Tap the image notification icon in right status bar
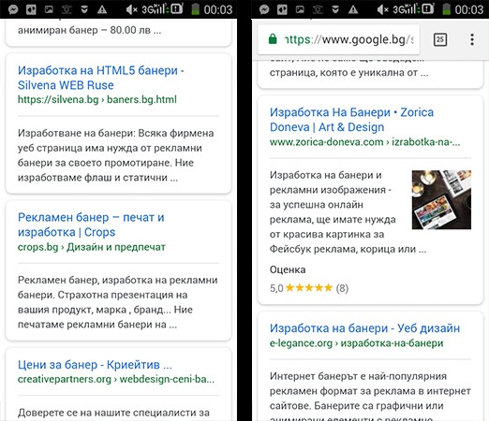 click(300, 9)
